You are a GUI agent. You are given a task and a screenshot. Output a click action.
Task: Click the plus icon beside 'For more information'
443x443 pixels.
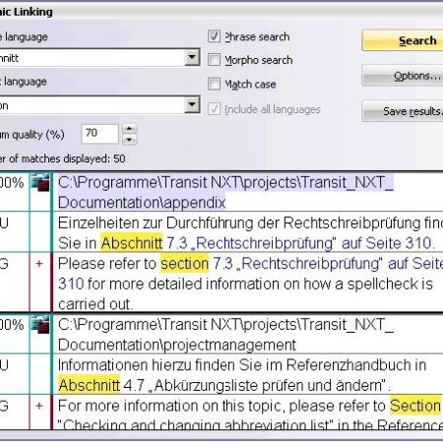39,406
